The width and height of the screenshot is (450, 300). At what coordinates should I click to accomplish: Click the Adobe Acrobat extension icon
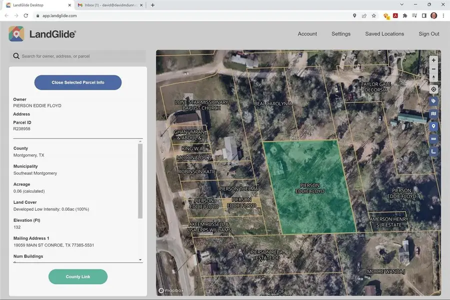(395, 16)
